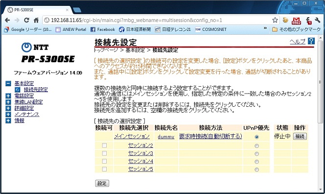
Task: Open the wrench settings menu
Action: point(317,20)
